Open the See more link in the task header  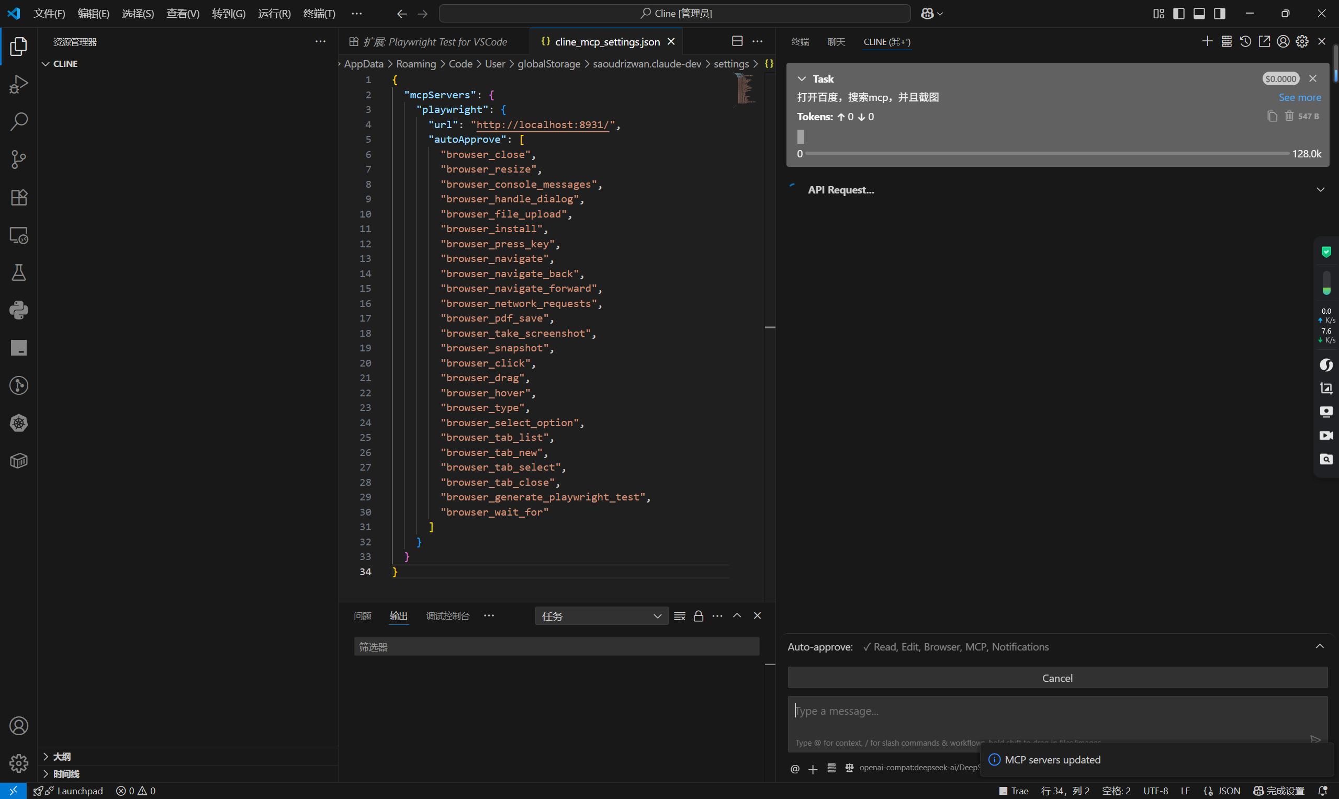[x=1300, y=97]
